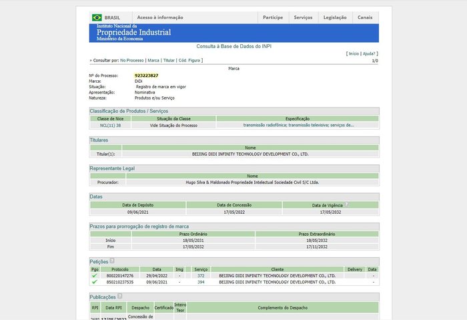Viewport: 467px width, 320px height.
Task: Open NCL(11) 38 class link
Action: (110, 125)
